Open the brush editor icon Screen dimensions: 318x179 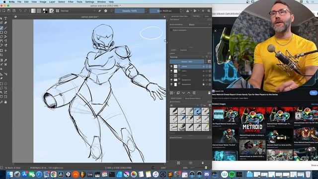pyautogui.click(x=52, y=11)
